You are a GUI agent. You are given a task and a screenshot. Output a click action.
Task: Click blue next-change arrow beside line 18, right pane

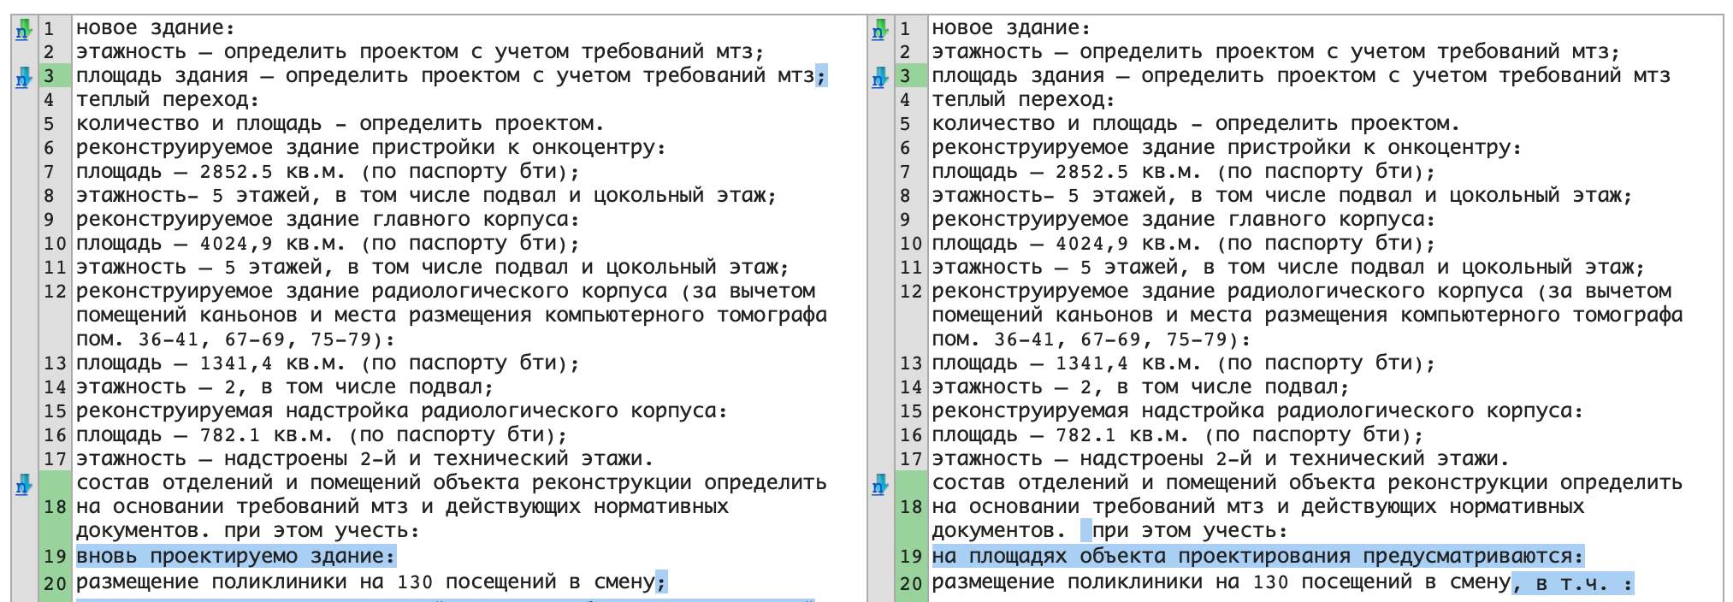coord(879,485)
